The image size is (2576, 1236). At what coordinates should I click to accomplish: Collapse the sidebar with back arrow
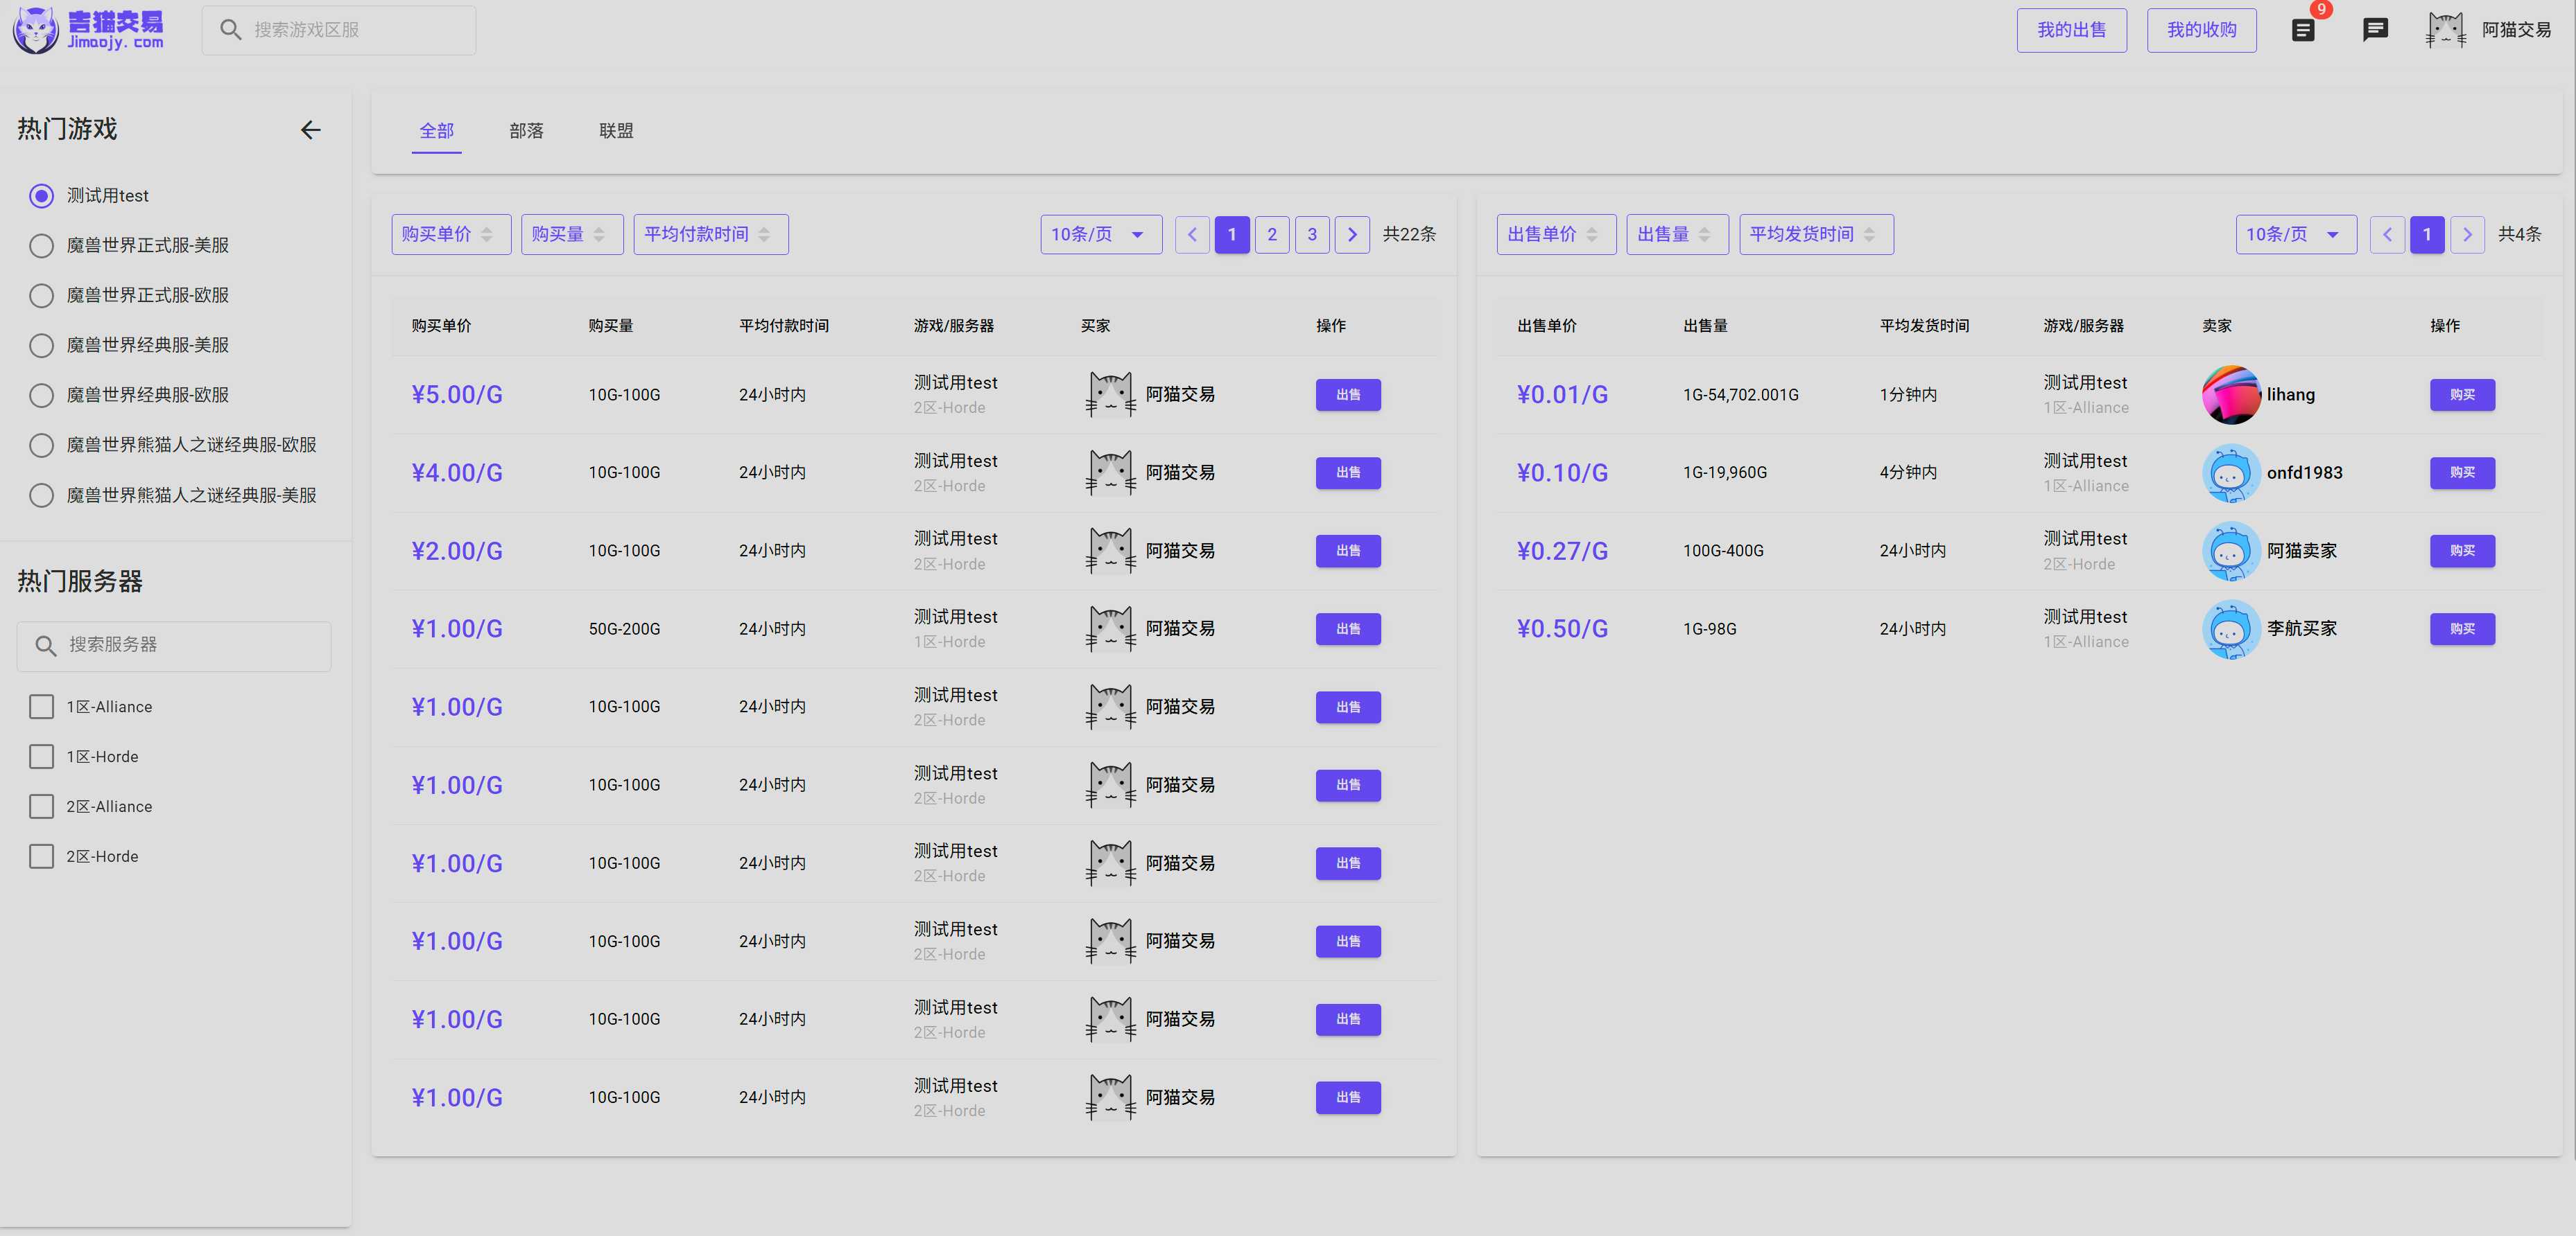(x=311, y=130)
